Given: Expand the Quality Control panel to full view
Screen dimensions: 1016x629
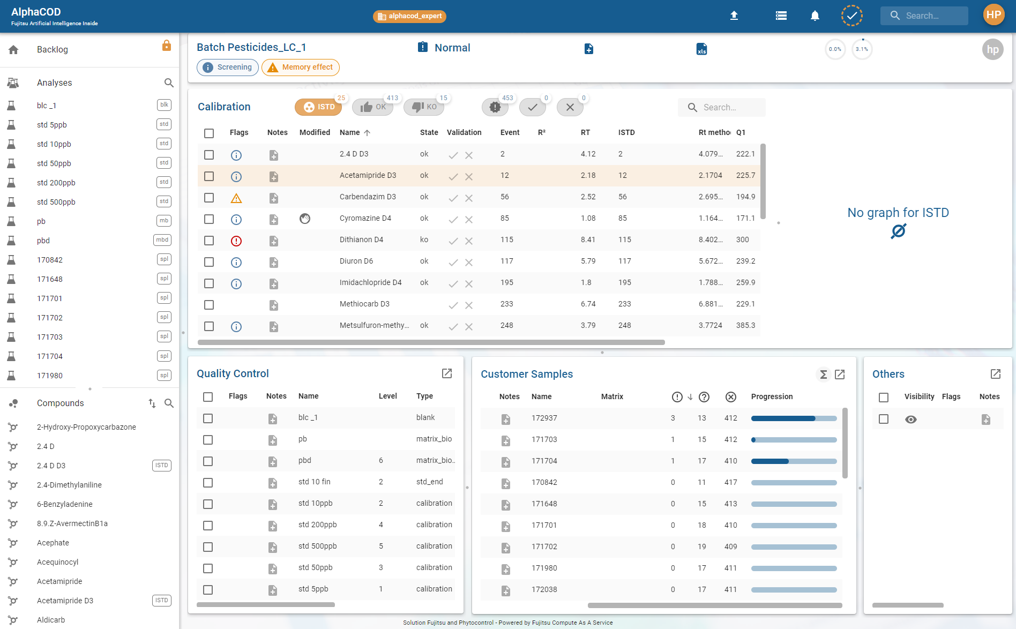Looking at the screenshot, I should [447, 373].
